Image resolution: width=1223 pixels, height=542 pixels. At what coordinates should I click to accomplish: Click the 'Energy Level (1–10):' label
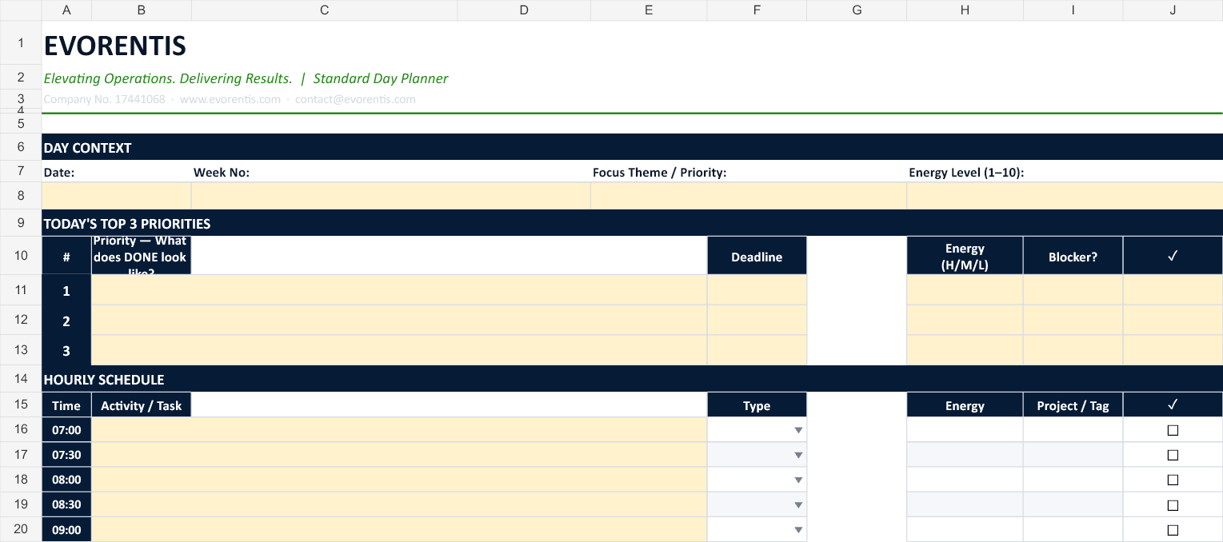(966, 172)
